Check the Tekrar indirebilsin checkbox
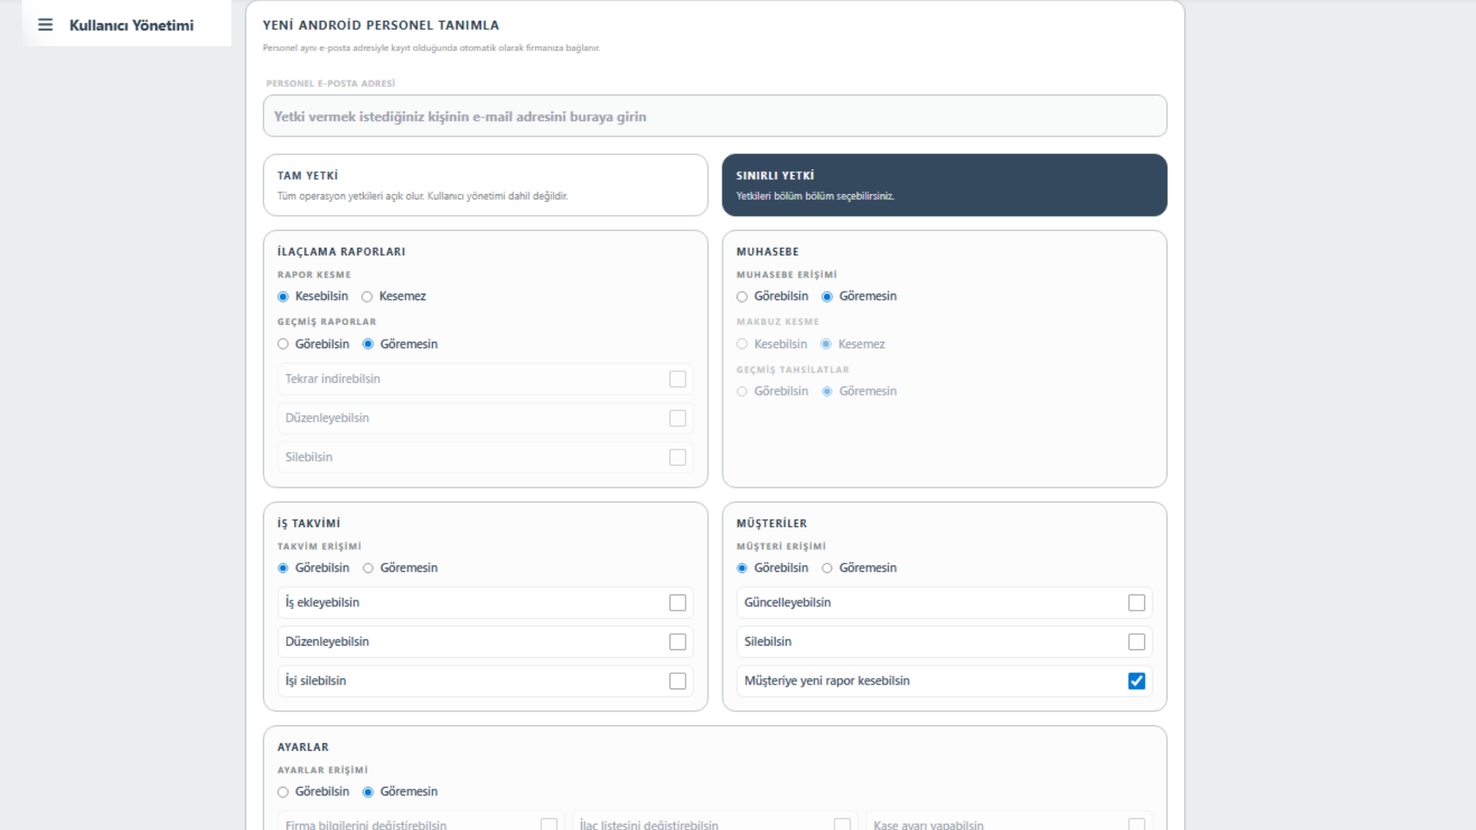The image size is (1476, 830). [x=677, y=379]
